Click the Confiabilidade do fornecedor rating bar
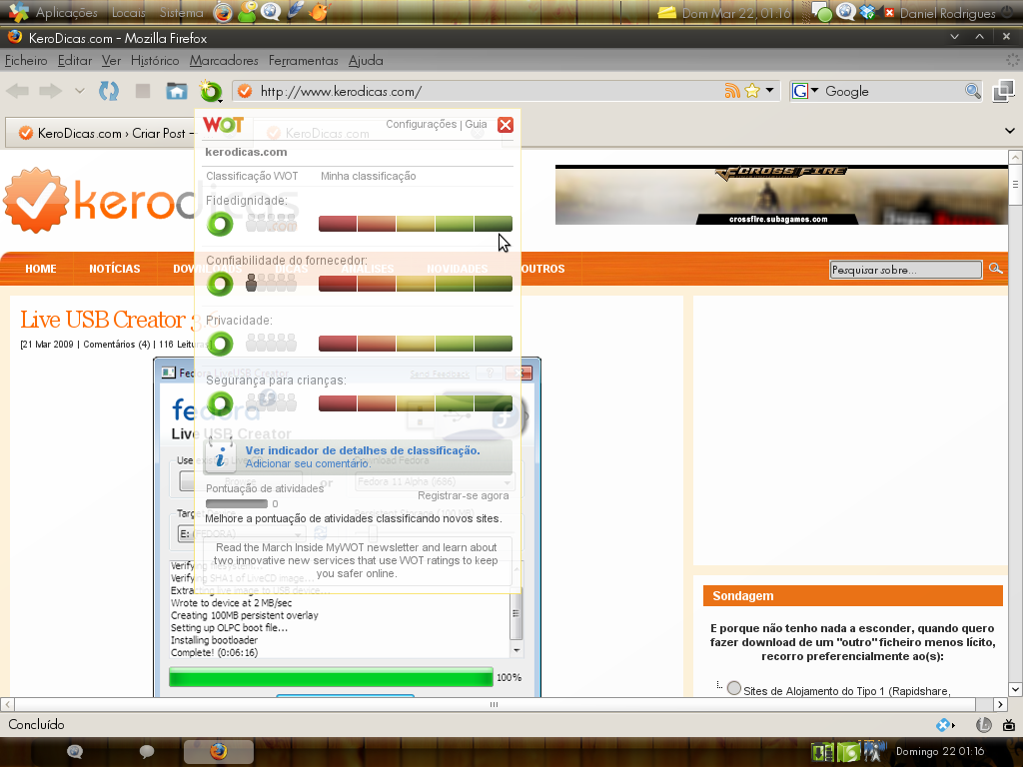The width and height of the screenshot is (1023, 767). 416,284
